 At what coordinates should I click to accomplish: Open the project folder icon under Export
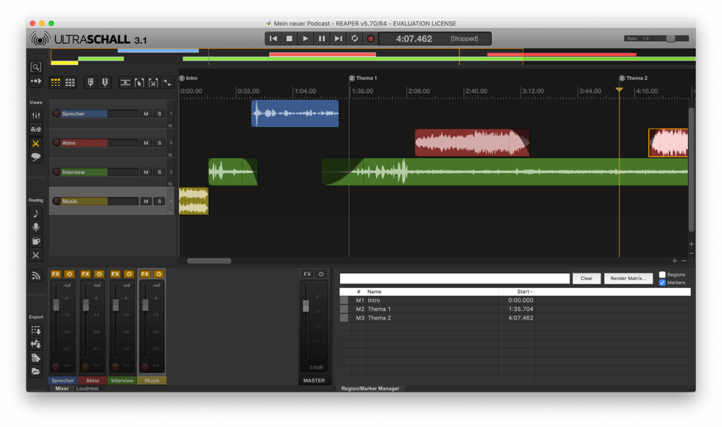(35, 371)
